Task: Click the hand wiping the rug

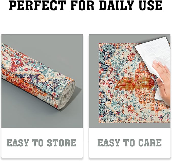Action: 162,81
